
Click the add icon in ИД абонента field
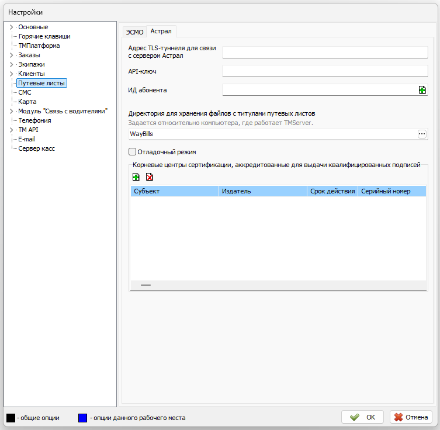422,90
